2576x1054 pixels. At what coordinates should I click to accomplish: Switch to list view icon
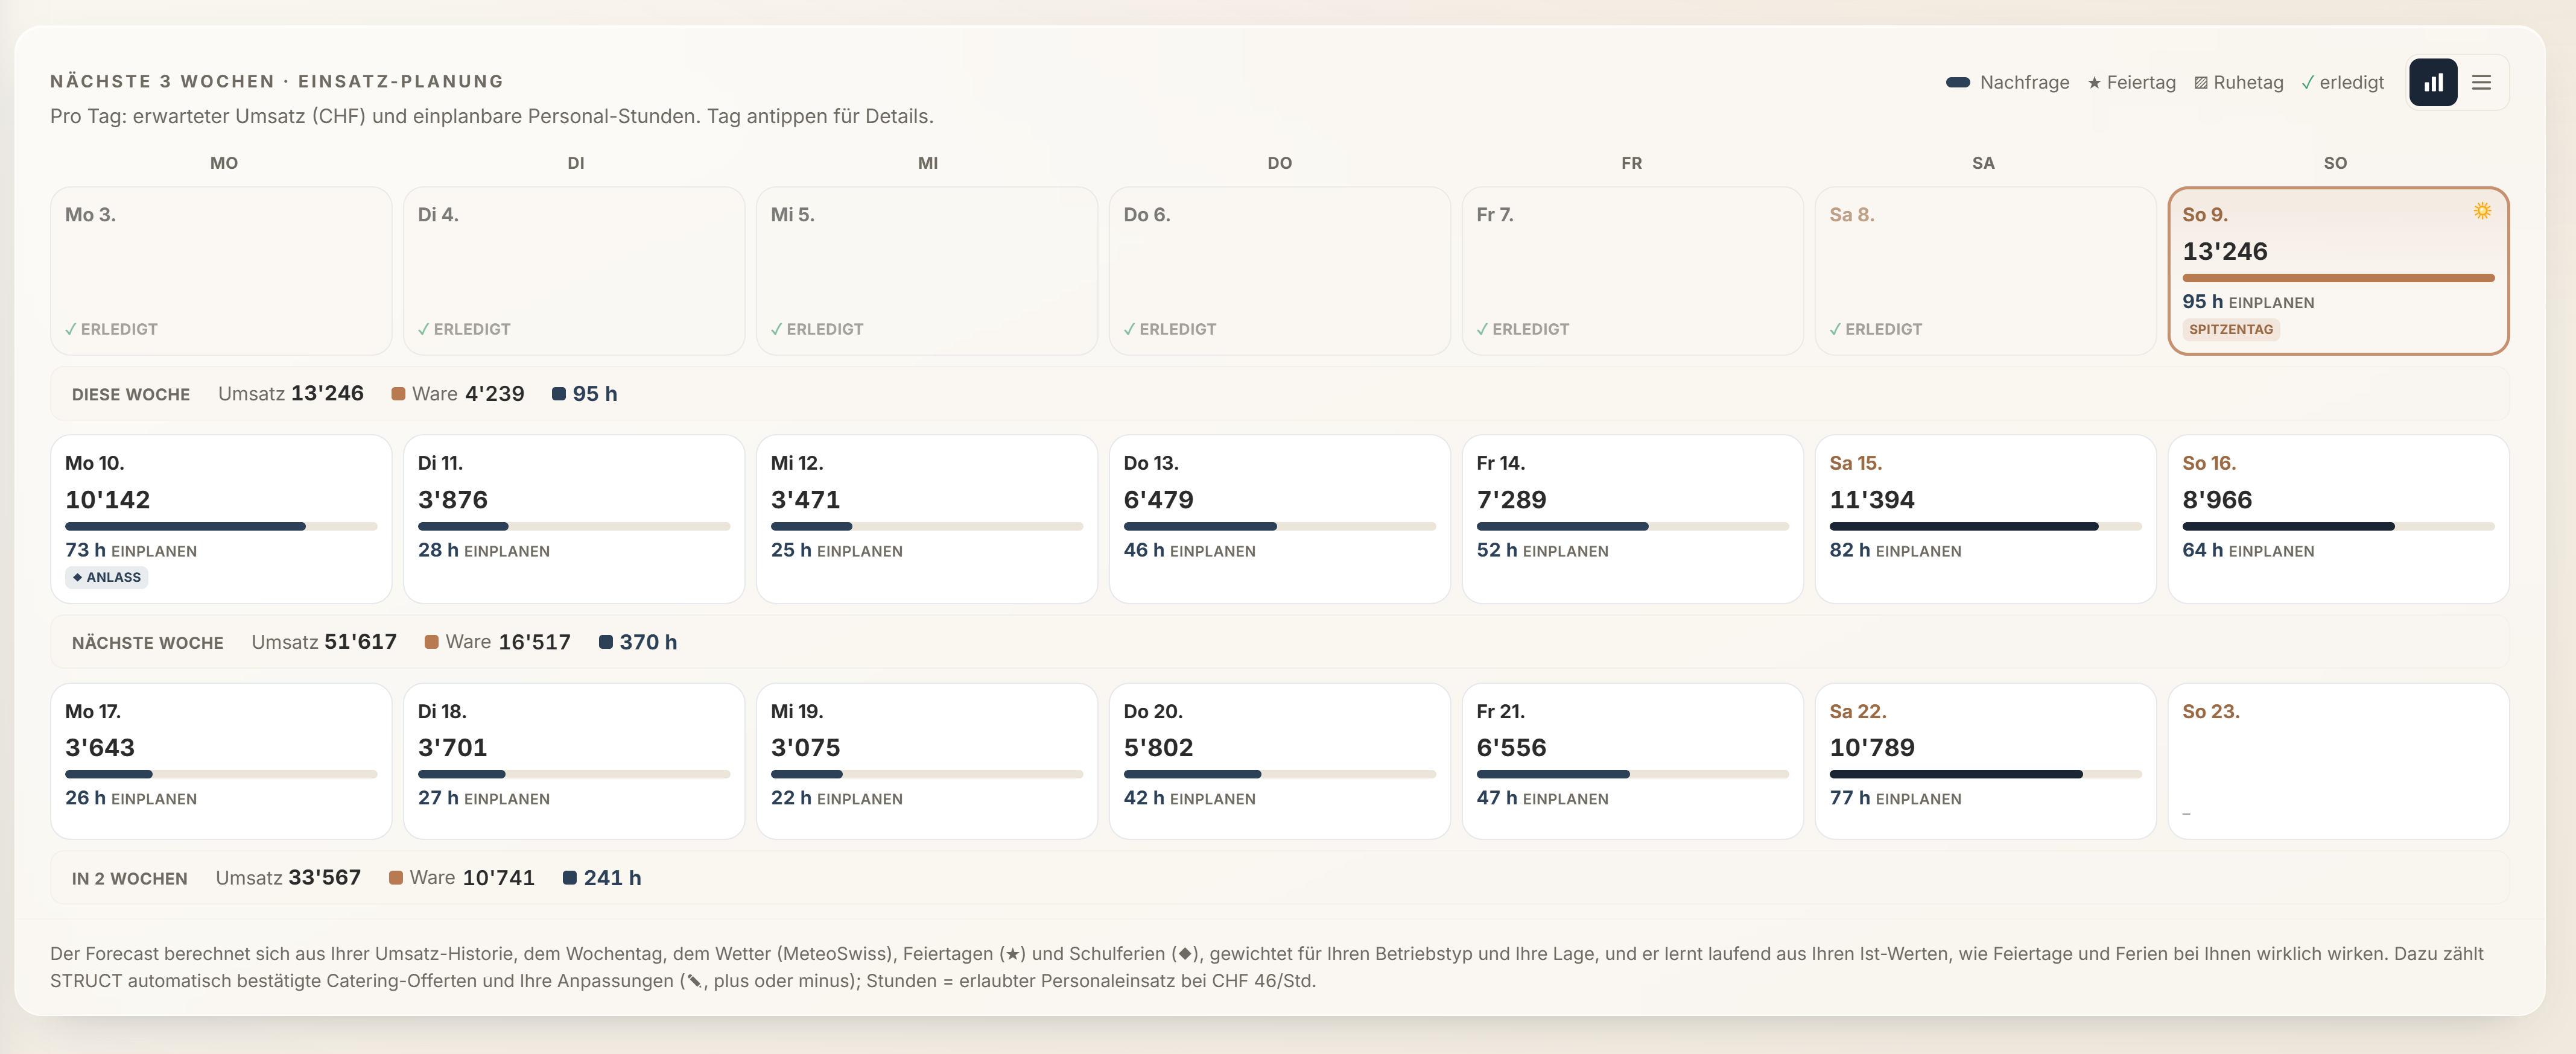pyautogui.click(x=2481, y=82)
